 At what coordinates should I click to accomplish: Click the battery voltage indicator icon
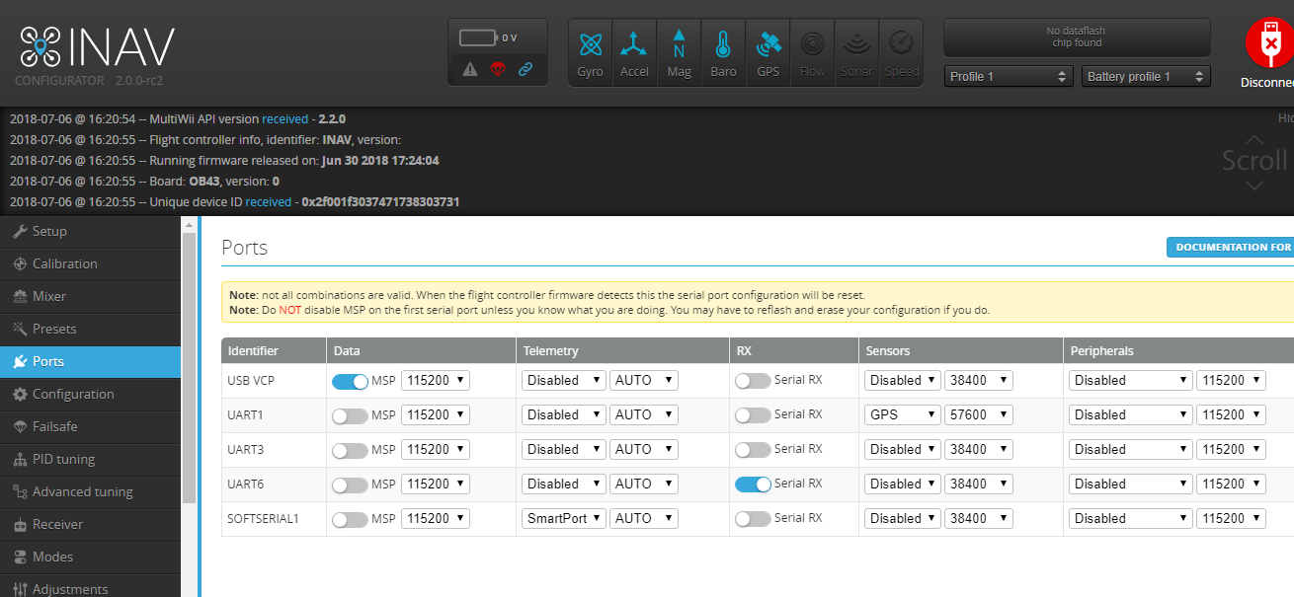click(480, 37)
